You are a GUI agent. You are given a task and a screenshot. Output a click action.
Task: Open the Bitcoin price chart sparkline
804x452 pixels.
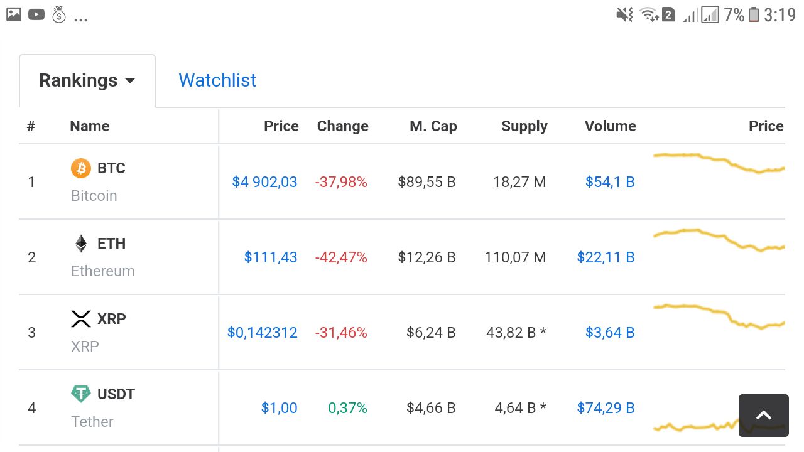(x=719, y=163)
